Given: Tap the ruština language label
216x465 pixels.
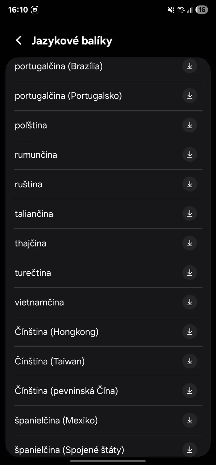Looking at the screenshot, I should coord(28,184).
